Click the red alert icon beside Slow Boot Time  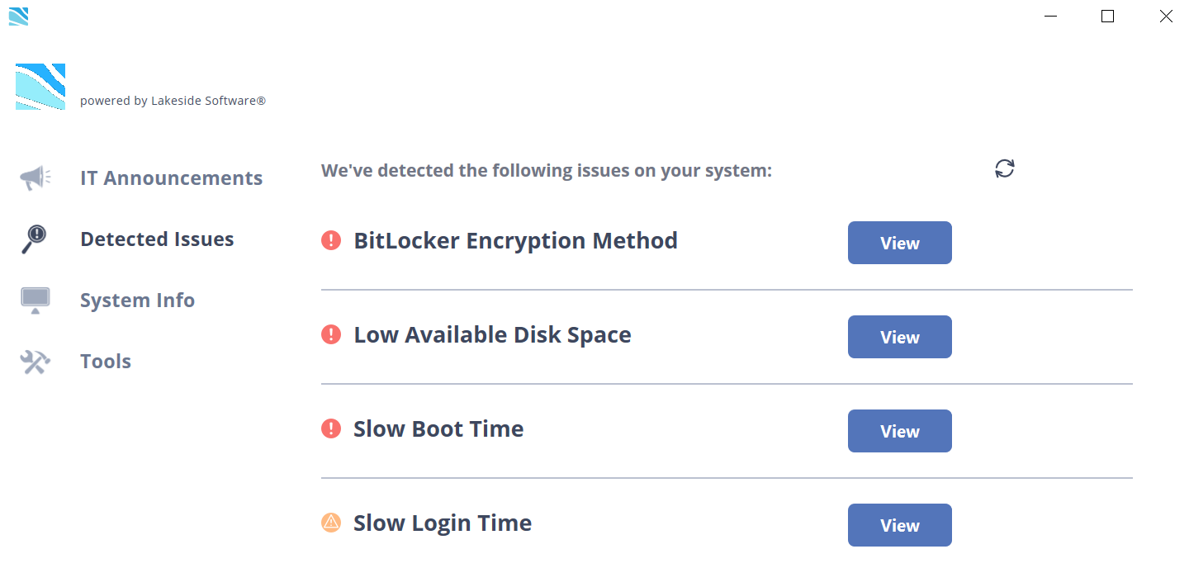tap(331, 428)
